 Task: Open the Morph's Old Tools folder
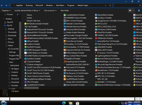tap(34, 21)
